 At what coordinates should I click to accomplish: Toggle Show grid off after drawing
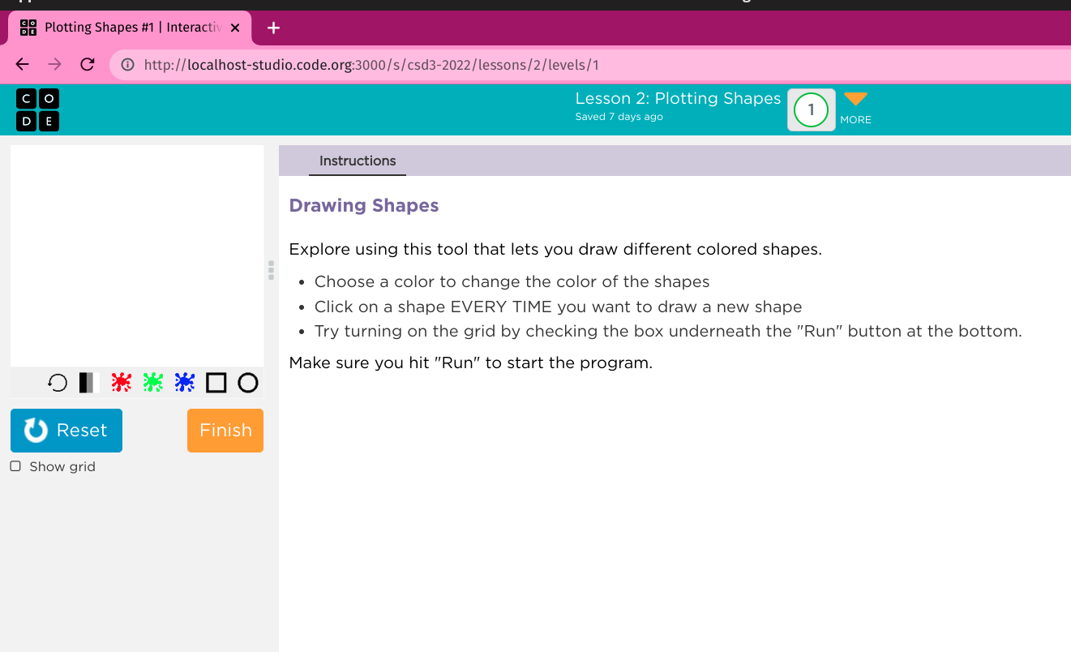(x=15, y=465)
